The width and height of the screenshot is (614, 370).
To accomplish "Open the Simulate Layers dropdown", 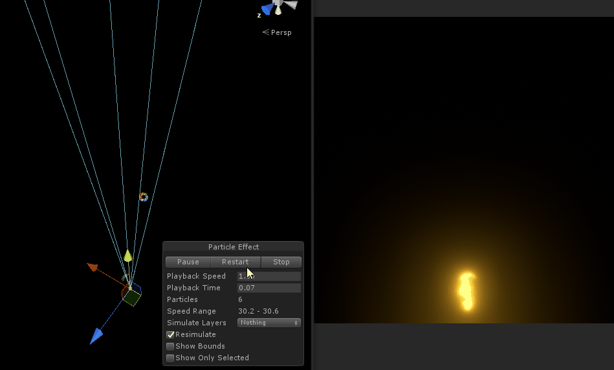I will [269, 323].
